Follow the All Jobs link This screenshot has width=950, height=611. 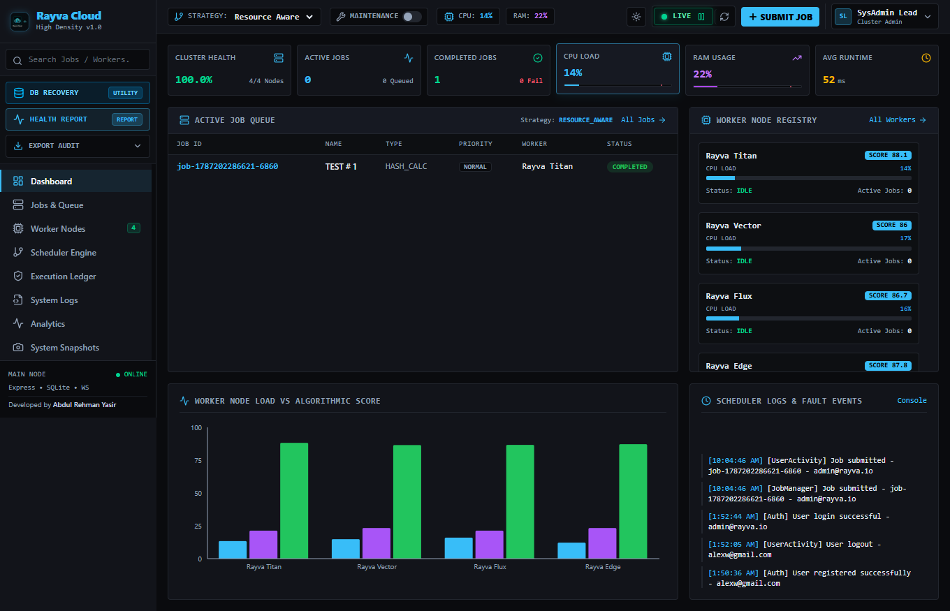point(643,120)
